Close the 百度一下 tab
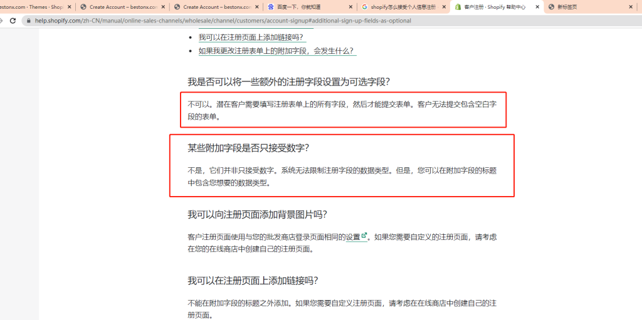This screenshot has height=320, width=642. [349, 7]
